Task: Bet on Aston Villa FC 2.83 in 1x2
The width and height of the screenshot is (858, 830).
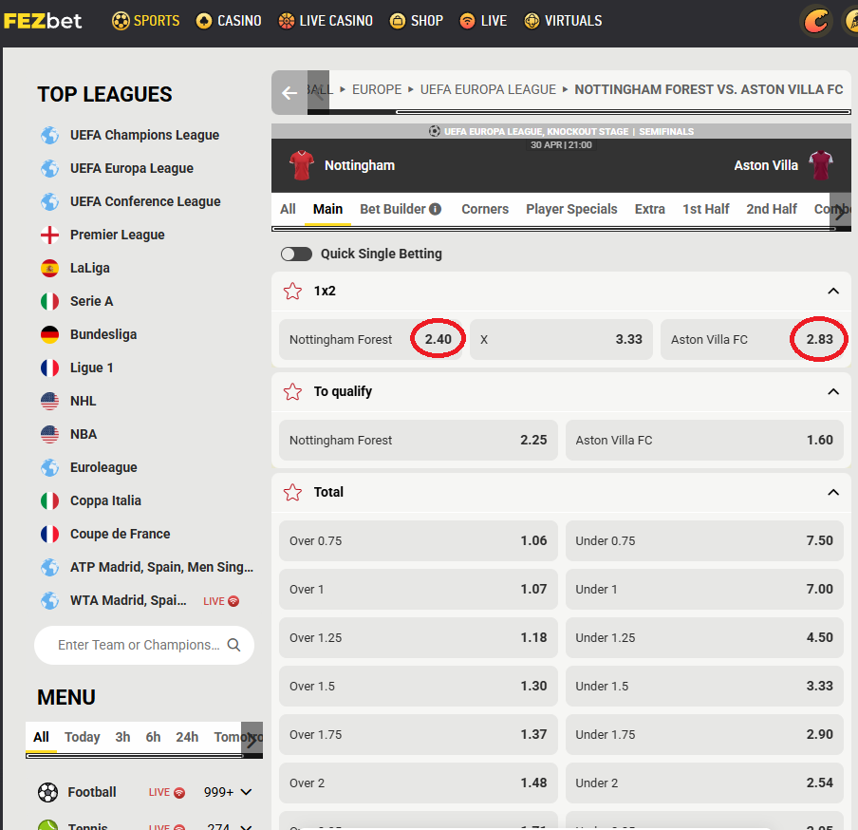Action: click(752, 339)
